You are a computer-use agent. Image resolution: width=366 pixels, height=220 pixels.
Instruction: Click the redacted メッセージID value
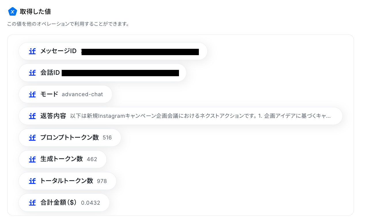140,52
